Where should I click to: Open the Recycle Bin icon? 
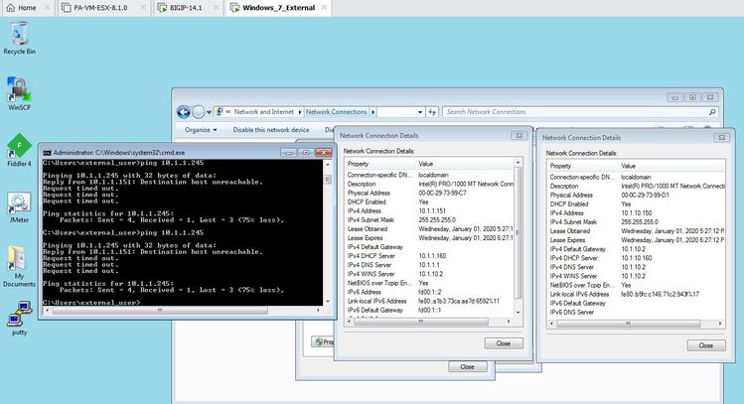click(x=19, y=34)
